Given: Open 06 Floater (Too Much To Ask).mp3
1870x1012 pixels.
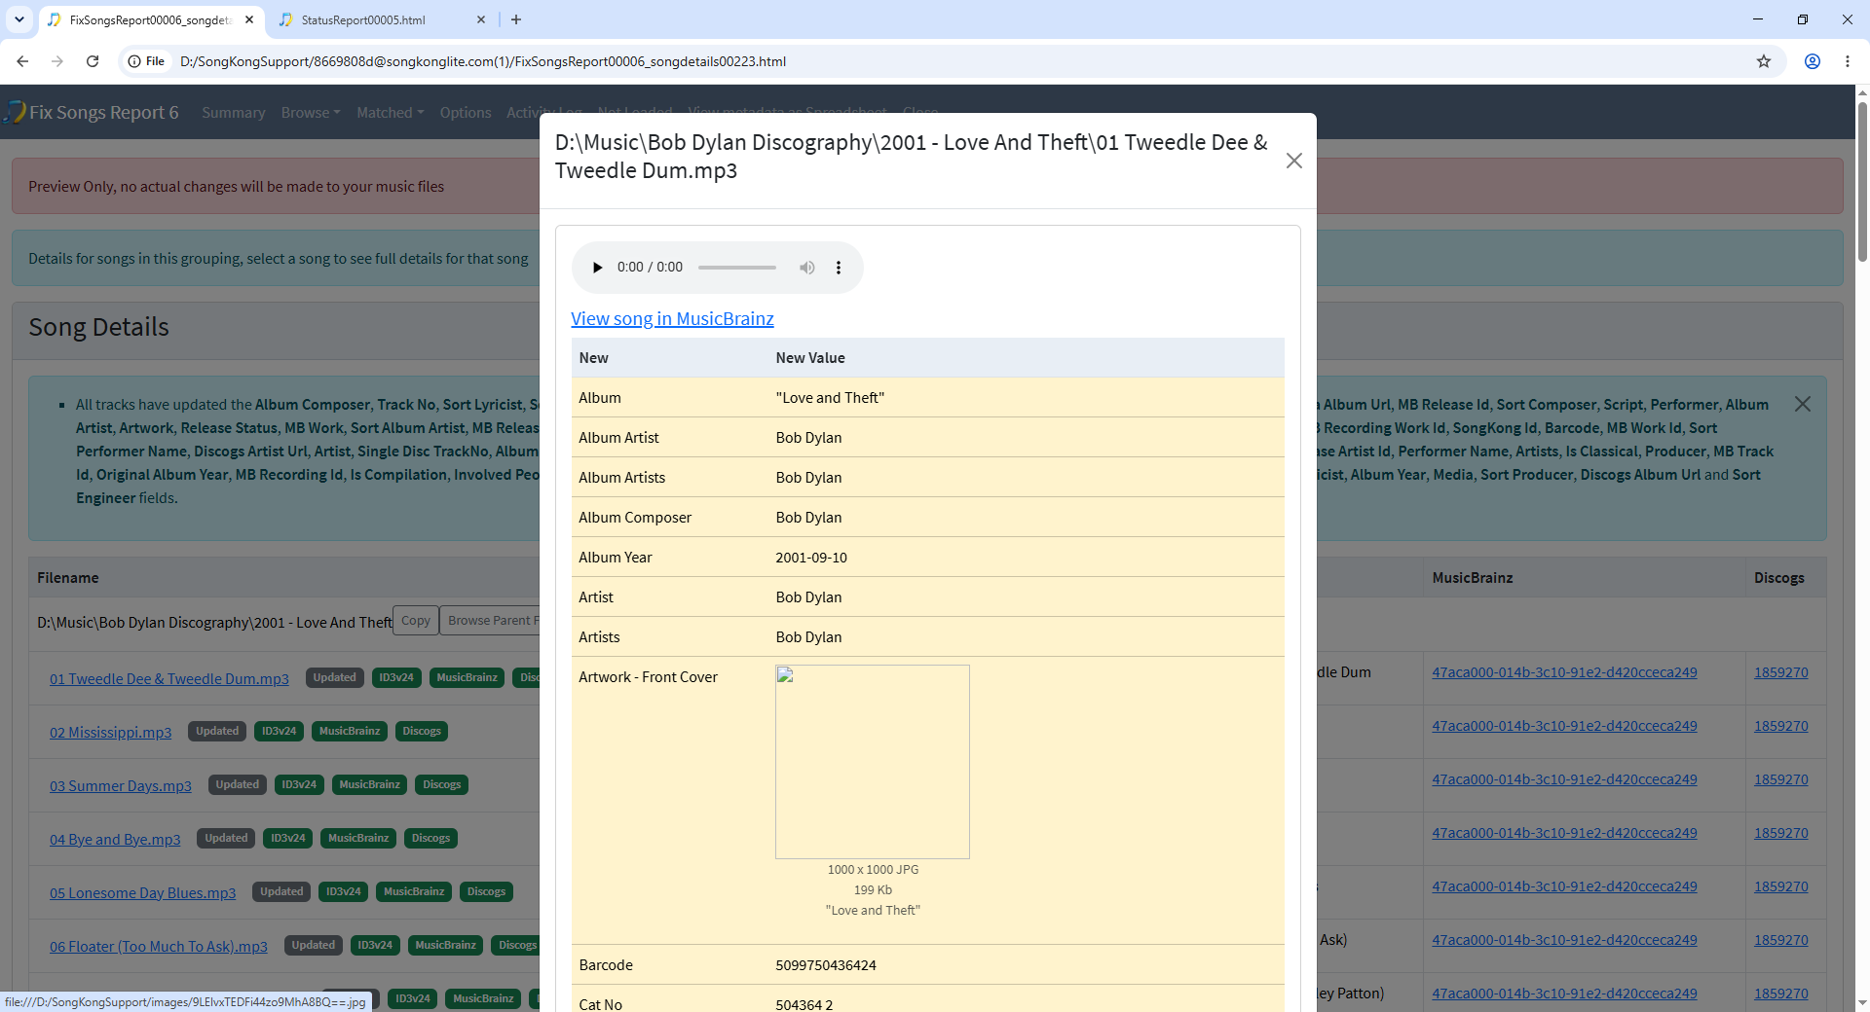Looking at the screenshot, I should click(159, 946).
